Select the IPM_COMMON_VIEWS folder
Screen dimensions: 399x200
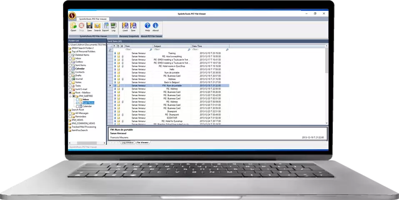(x=83, y=123)
